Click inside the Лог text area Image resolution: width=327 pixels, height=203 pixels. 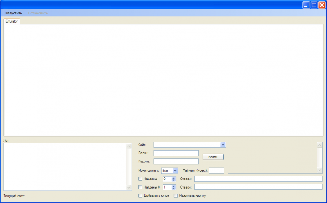click(65, 167)
